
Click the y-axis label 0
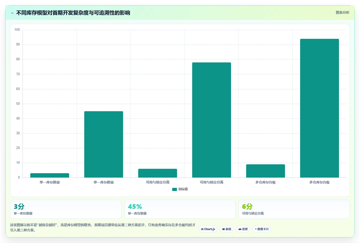click(19, 178)
